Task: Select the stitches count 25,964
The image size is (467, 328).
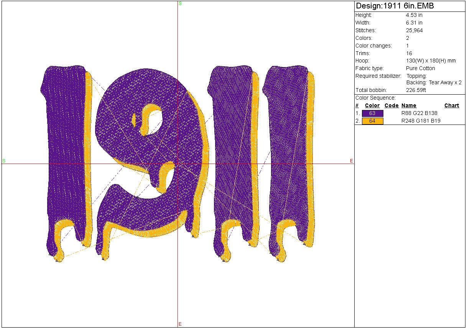Action: pyautogui.click(x=414, y=31)
